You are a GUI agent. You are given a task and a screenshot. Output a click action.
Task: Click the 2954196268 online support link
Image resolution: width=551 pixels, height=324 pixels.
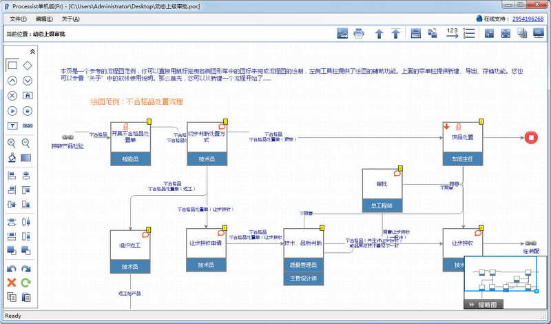click(528, 19)
